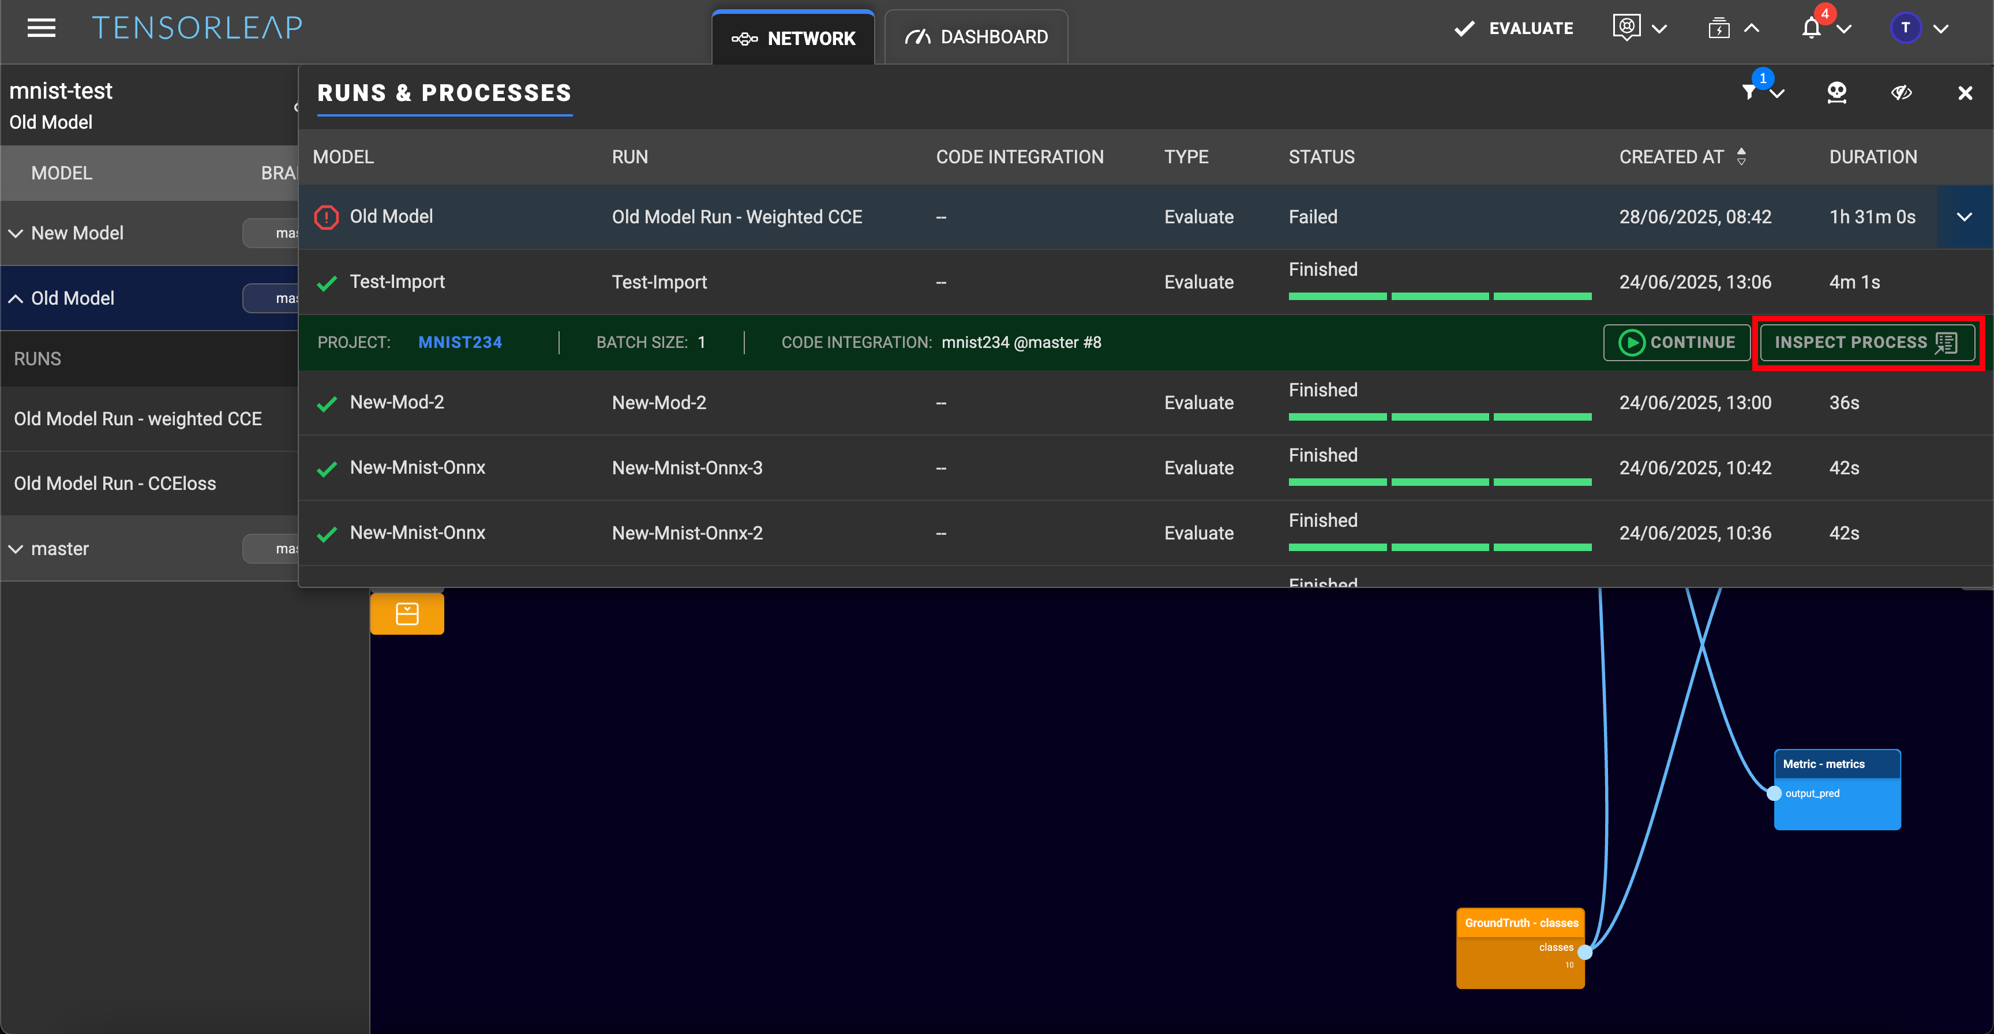Click the Old Model failed warning icon
This screenshot has height=1034, width=1994.
point(327,218)
